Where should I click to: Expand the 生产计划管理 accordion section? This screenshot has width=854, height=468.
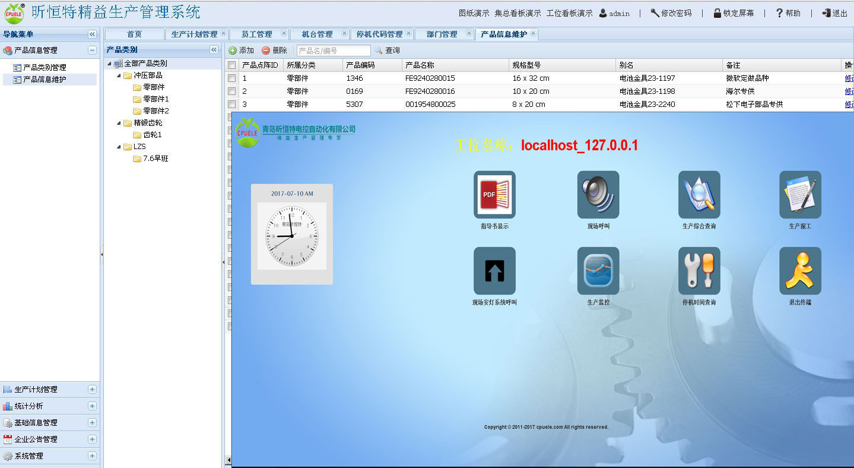coord(92,390)
